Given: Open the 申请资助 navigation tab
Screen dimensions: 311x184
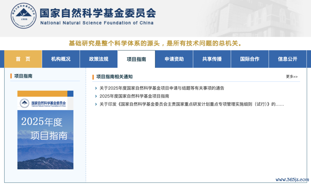Looking at the screenshot, I should (x=174, y=59).
